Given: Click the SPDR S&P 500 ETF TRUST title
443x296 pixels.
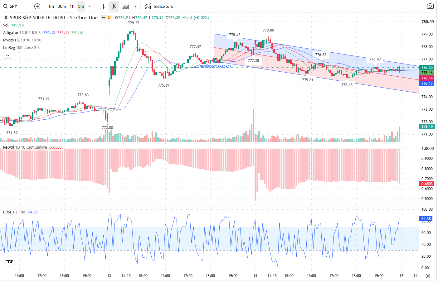Looking at the screenshot, I should point(53,18).
